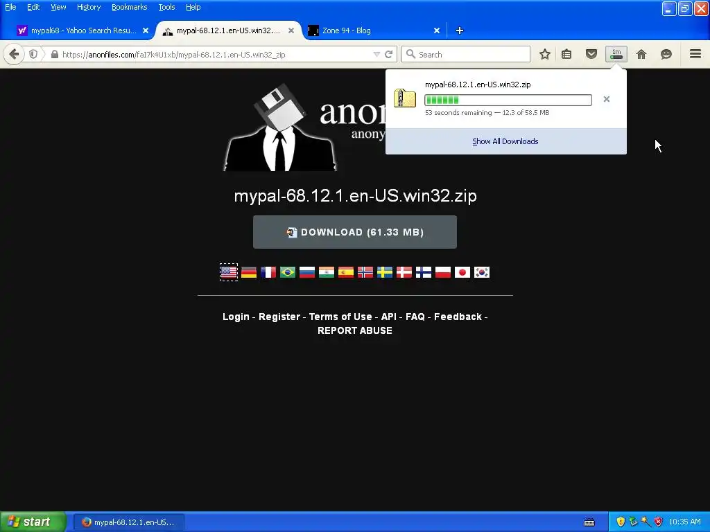Image resolution: width=710 pixels, height=532 pixels.
Task: Bookmark this page with the star icon
Action: click(545, 54)
